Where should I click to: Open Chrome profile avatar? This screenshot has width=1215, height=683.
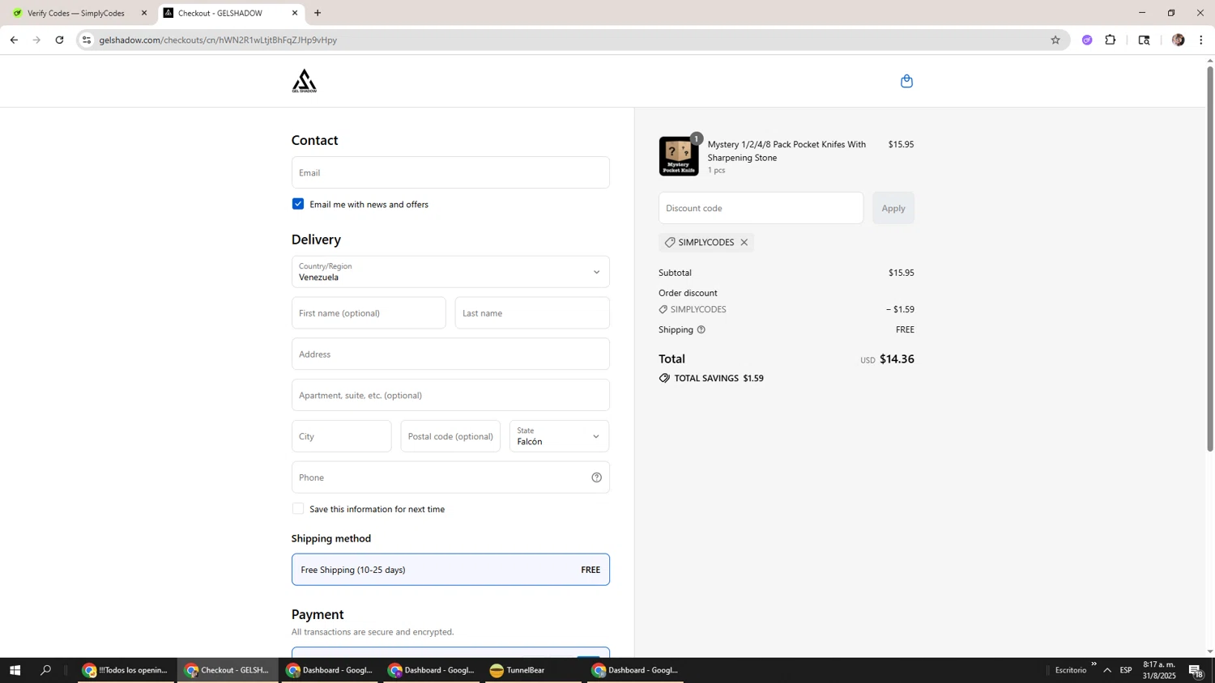point(1178,40)
